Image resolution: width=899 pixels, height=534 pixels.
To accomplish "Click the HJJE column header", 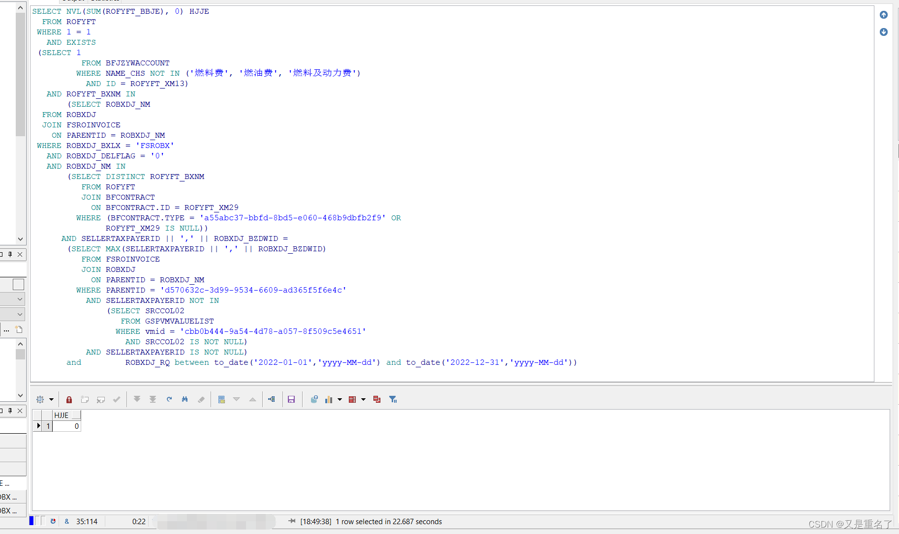I will (66, 415).
